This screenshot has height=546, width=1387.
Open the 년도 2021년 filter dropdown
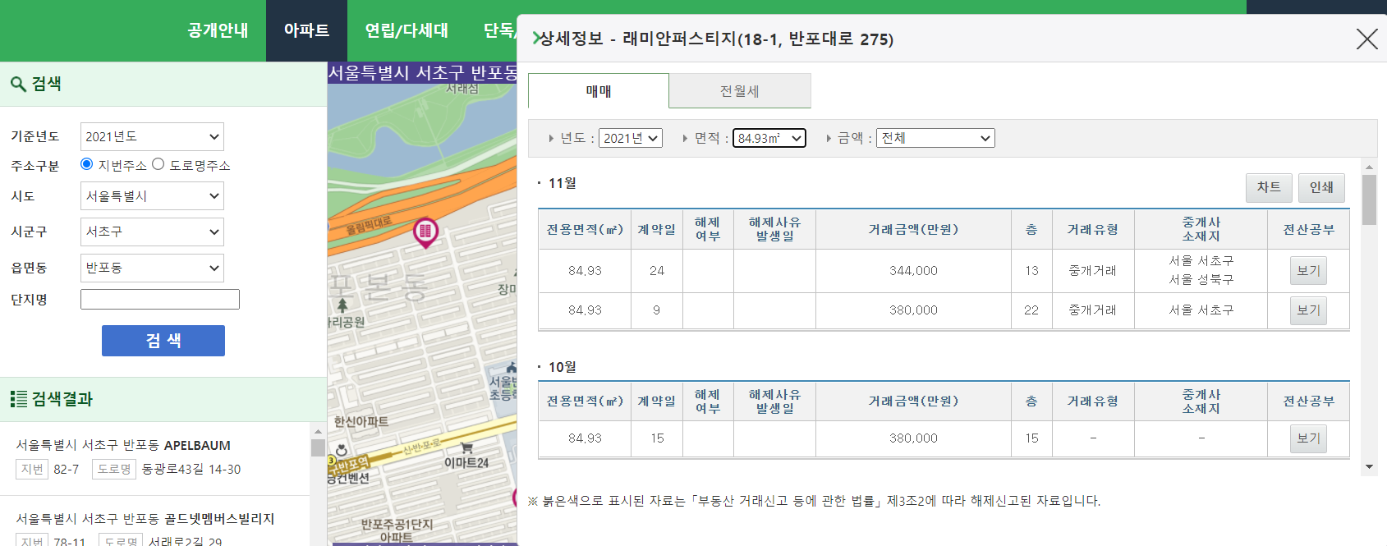[631, 138]
